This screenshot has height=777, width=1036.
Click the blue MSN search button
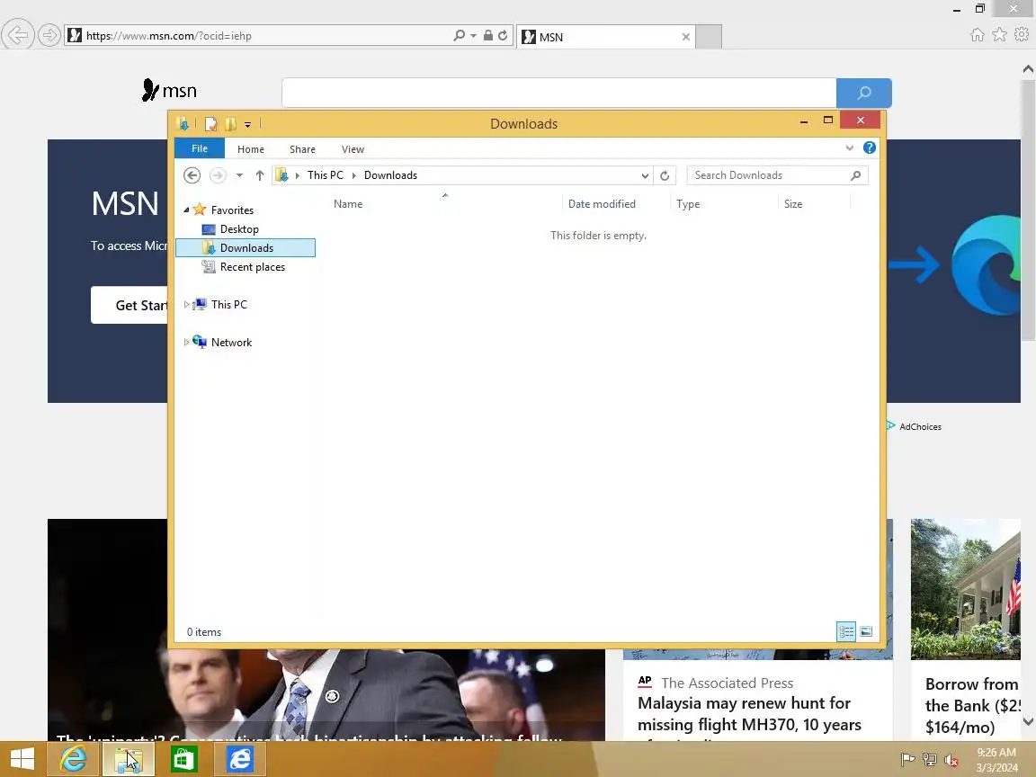[864, 93]
